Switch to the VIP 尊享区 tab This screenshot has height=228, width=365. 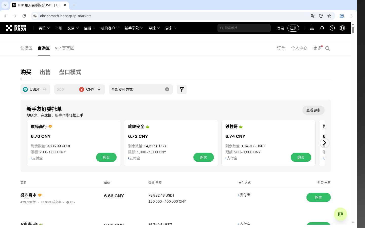(64, 48)
